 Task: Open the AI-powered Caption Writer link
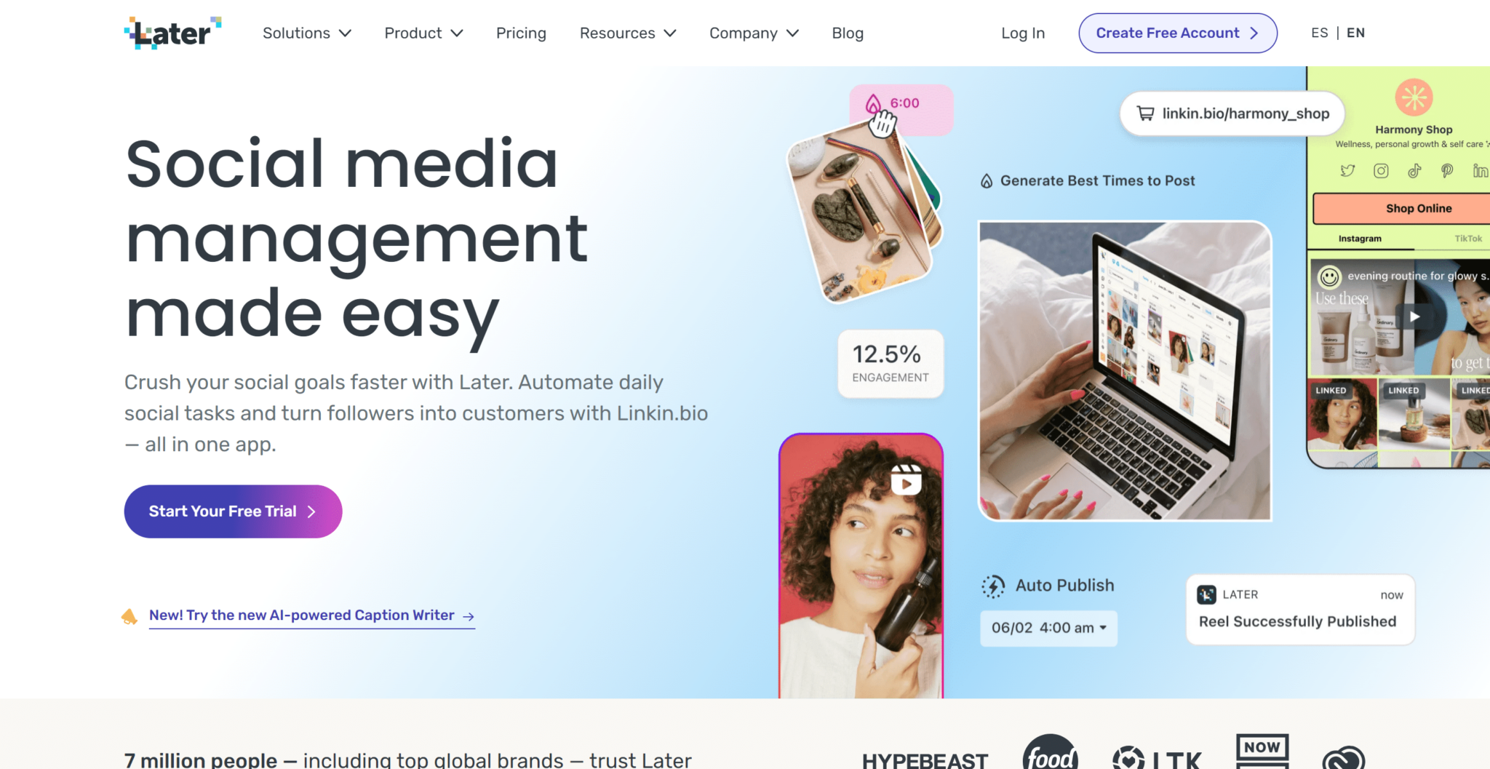pos(312,615)
